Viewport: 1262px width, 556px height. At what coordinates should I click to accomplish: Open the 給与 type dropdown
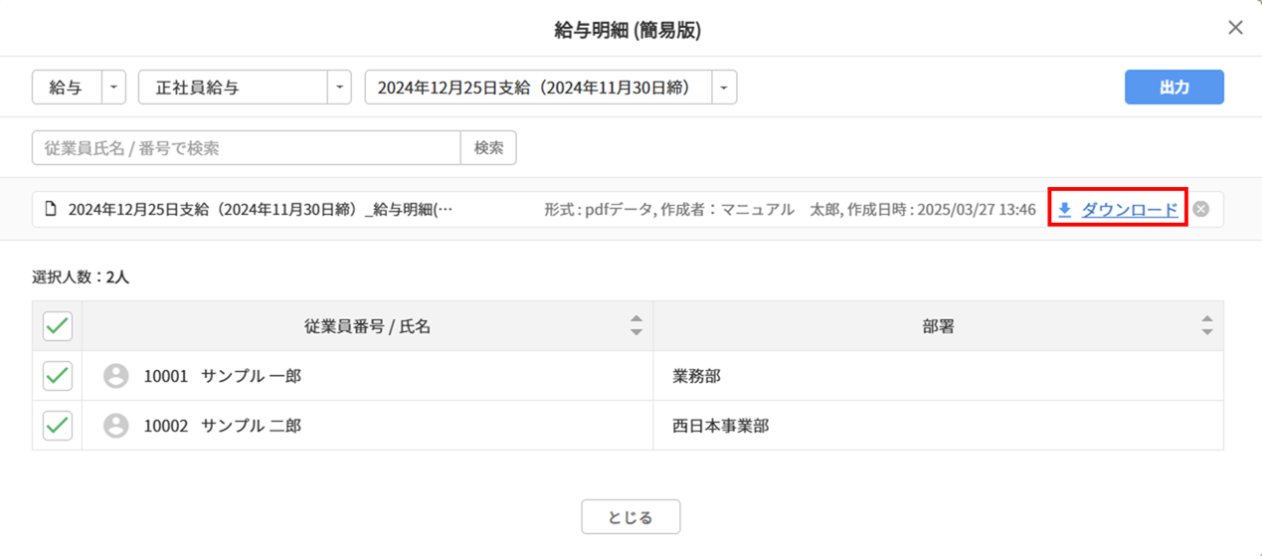tap(113, 88)
